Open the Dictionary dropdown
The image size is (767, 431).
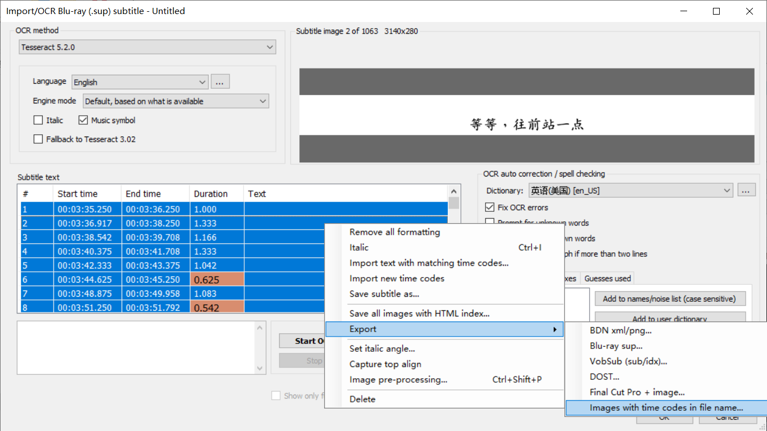[630, 190]
